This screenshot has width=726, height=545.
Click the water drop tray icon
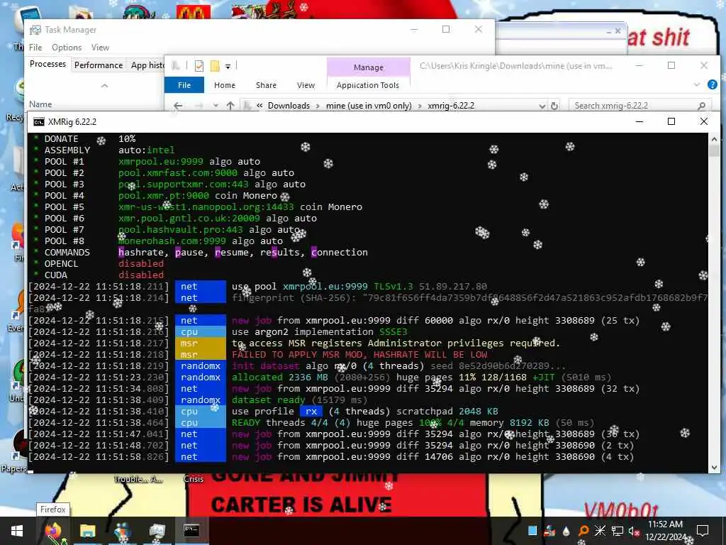pyautogui.click(x=566, y=531)
